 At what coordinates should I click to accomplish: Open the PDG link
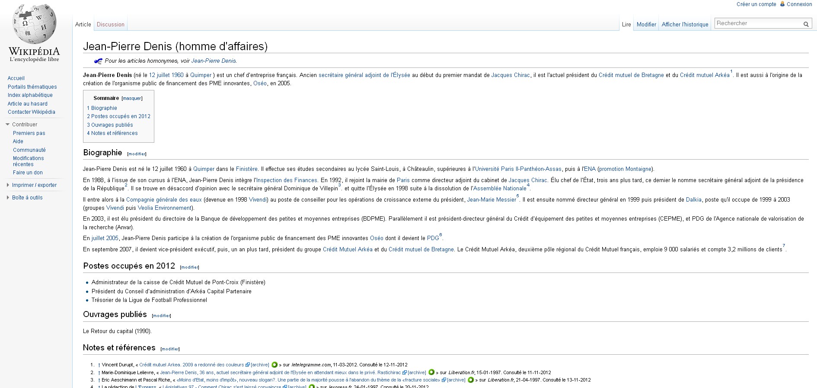coord(433,238)
